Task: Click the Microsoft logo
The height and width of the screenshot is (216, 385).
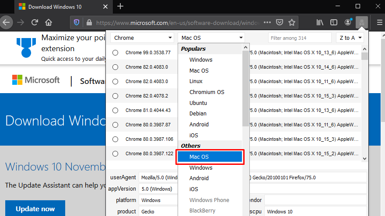Action: (x=36, y=80)
